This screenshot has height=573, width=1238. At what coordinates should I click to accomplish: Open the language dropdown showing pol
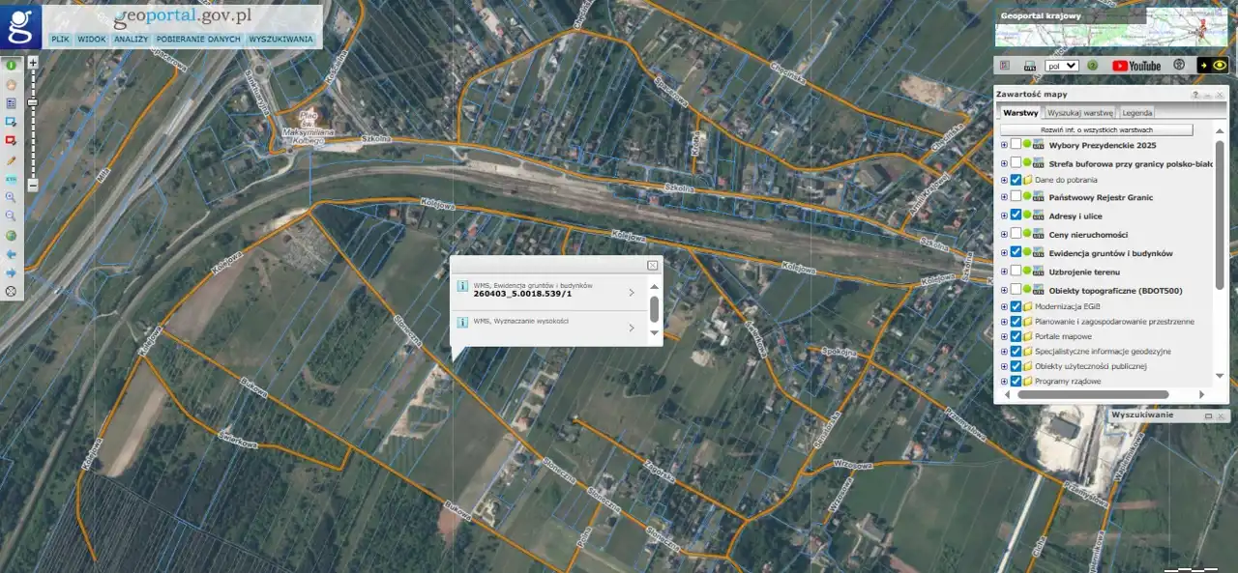click(x=1061, y=66)
